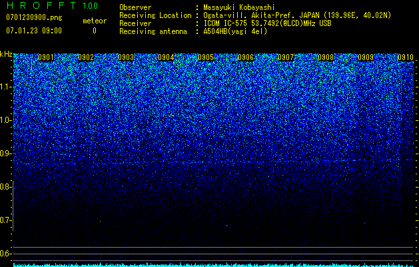Click the meteor label
Viewport: 419px width, 267px height.
coord(95,21)
